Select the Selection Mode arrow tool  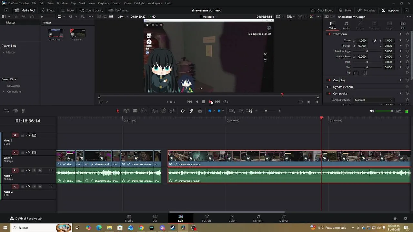coord(117,111)
